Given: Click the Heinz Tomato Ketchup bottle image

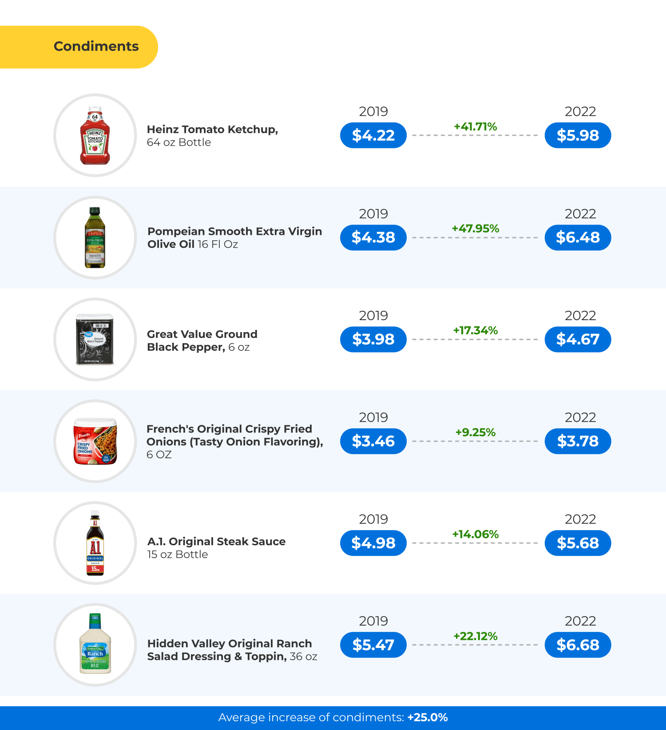Looking at the screenshot, I should click(95, 135).
